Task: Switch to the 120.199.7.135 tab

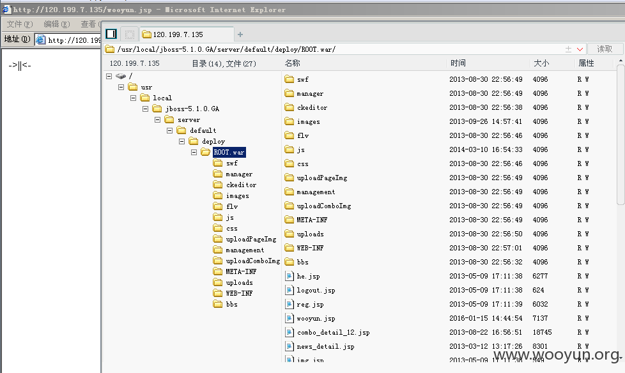Action: pos(187,34)
